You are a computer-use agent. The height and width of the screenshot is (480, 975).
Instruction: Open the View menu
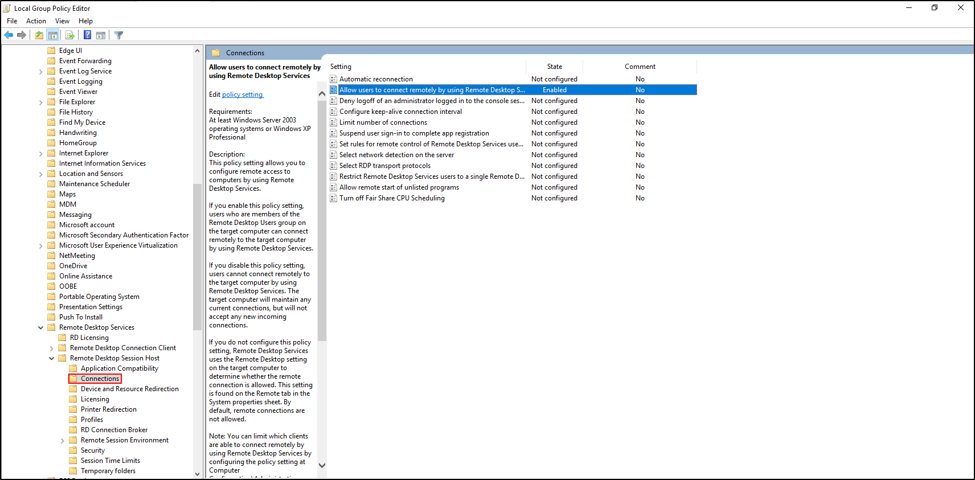(x=62, y=21)
